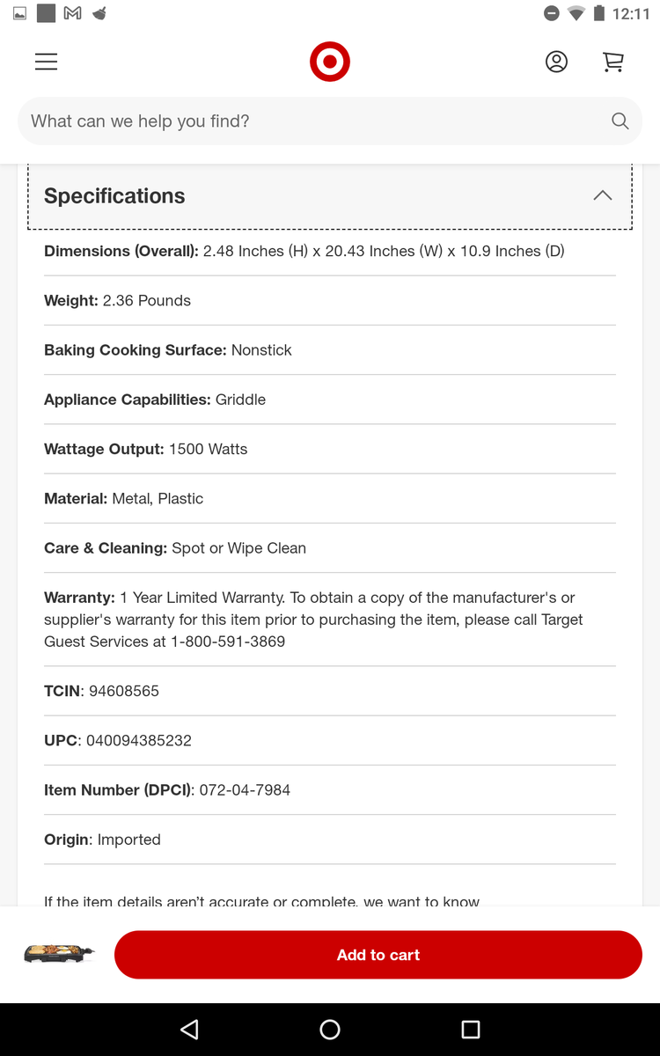Tap the item details accuracy notice

[x=262, y=900]
